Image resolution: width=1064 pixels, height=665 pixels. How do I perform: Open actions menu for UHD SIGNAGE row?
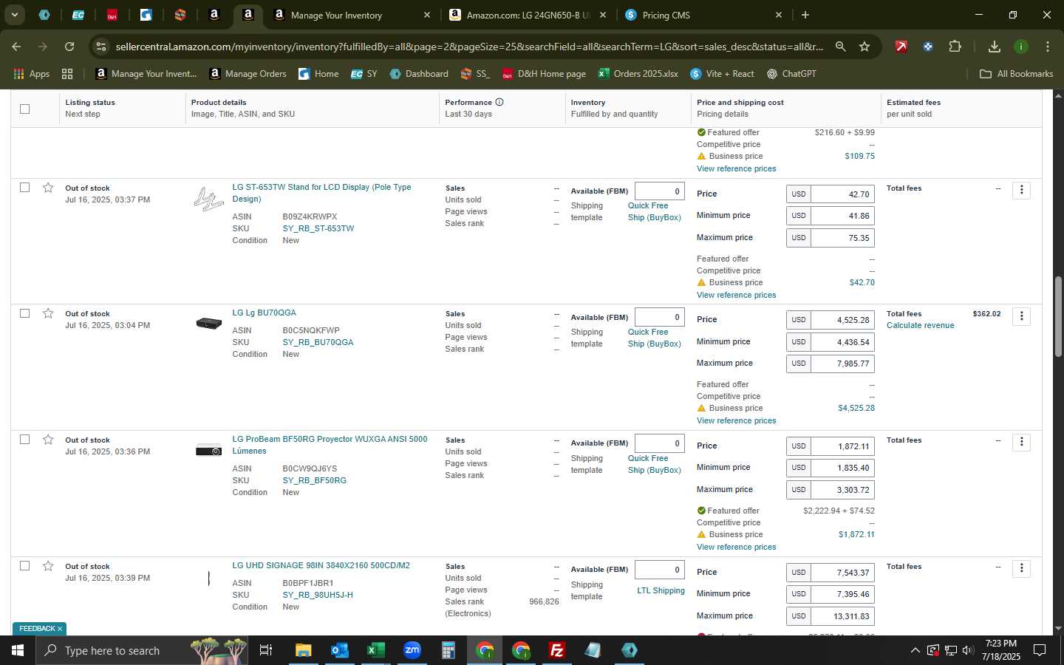click(x=1021, y=568)
